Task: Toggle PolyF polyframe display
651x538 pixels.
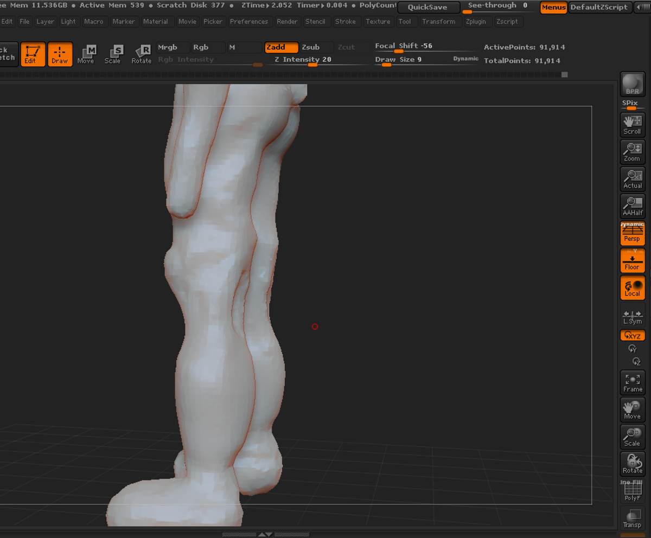Action: click(632, 491)
